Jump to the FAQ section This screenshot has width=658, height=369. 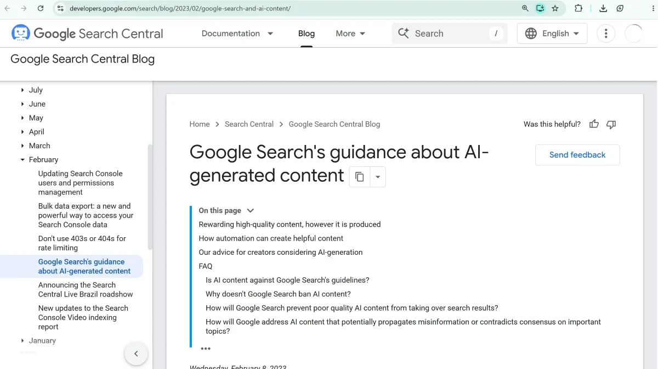[x=206, y=266]
